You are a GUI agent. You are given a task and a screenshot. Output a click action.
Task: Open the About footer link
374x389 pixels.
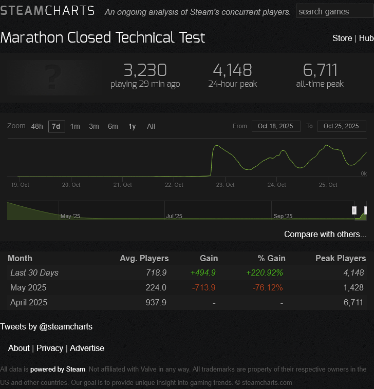pos(19,348)
